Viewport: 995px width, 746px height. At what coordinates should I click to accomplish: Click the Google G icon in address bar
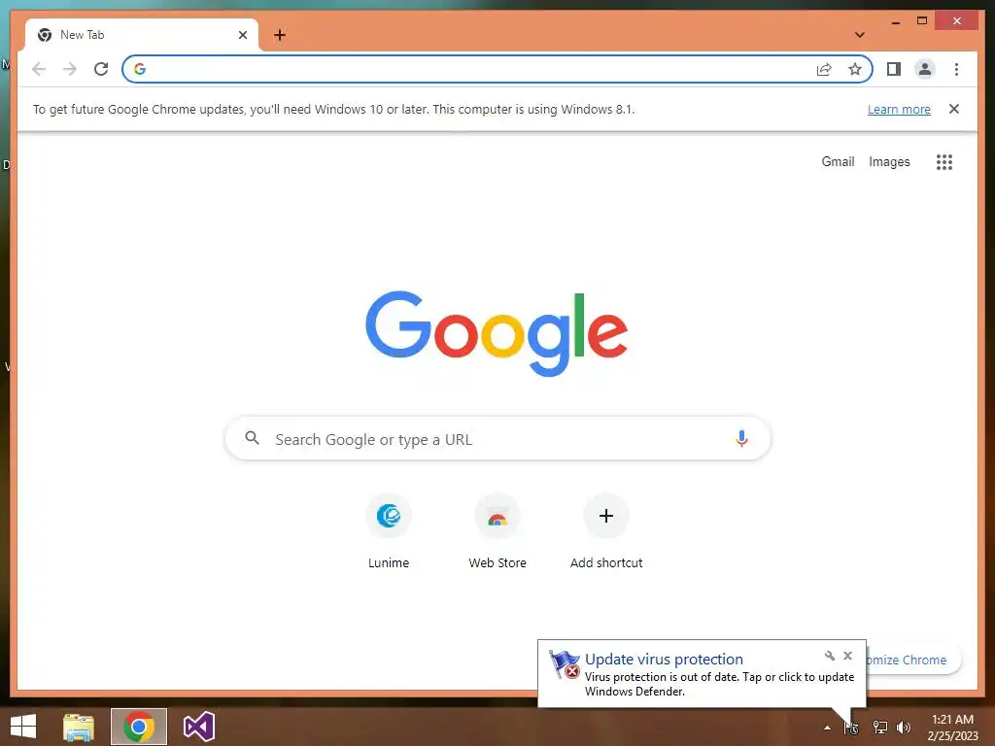click(x=140, y=69)
